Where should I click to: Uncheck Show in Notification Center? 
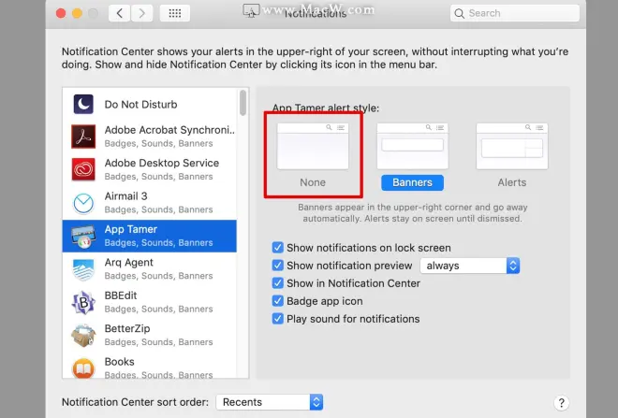[x=277, y=283]
